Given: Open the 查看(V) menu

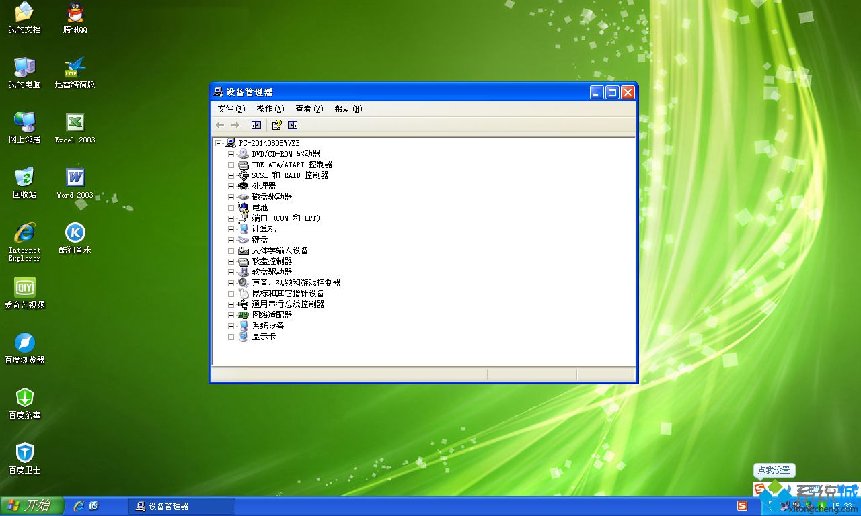Looking at the screenshot, I should [309, 109].
